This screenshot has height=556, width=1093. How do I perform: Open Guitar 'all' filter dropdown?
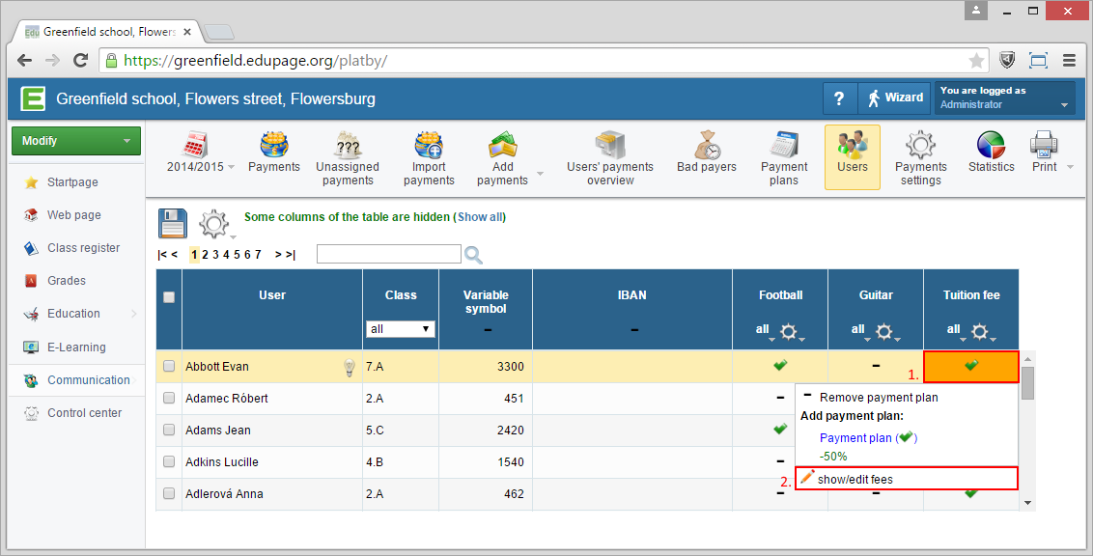coord(860,330)
